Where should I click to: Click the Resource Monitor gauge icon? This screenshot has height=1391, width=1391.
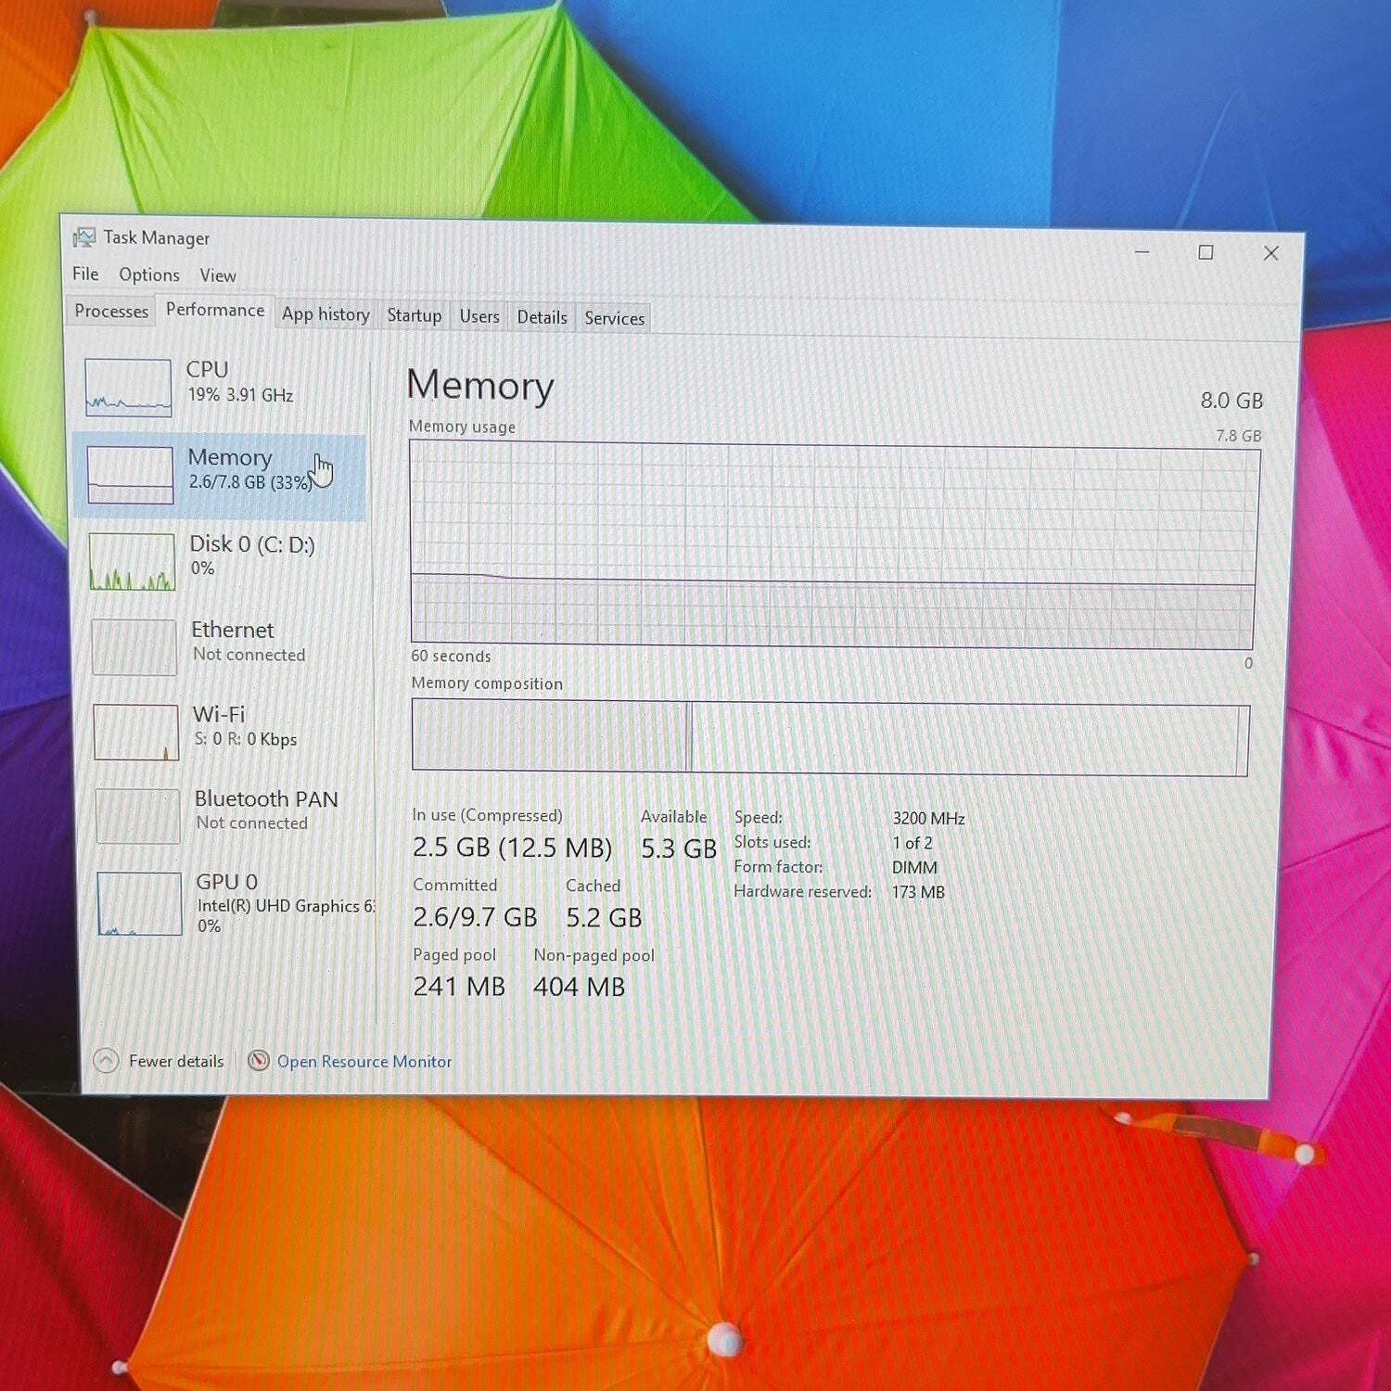(x=259, y=1060)
